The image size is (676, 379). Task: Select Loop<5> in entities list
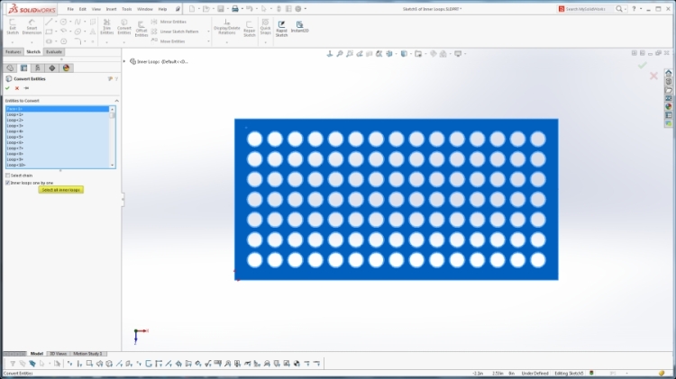(58, 137)
